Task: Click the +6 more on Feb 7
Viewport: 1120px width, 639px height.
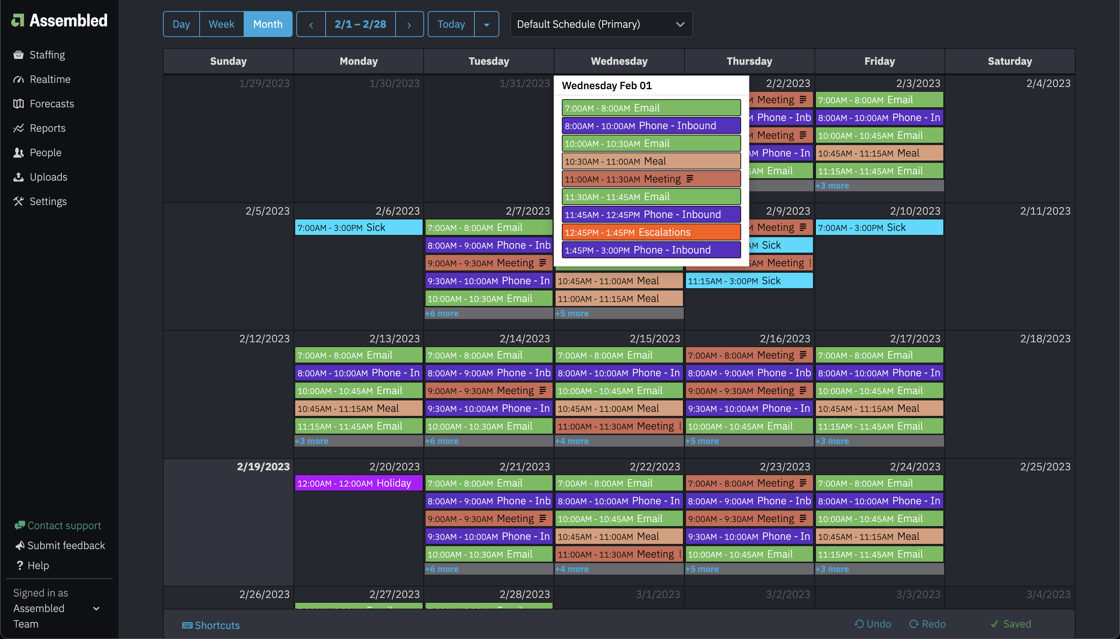Action: 442,313
